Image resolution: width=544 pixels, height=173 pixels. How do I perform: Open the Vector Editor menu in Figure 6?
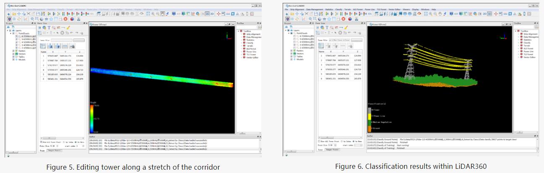pyautogui.click(x=394, y=9)
